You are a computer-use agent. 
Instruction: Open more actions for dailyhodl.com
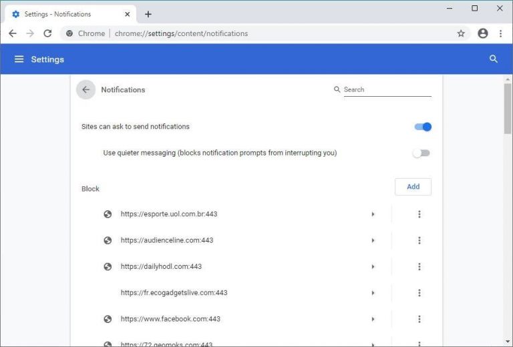(x=419, y=267)
